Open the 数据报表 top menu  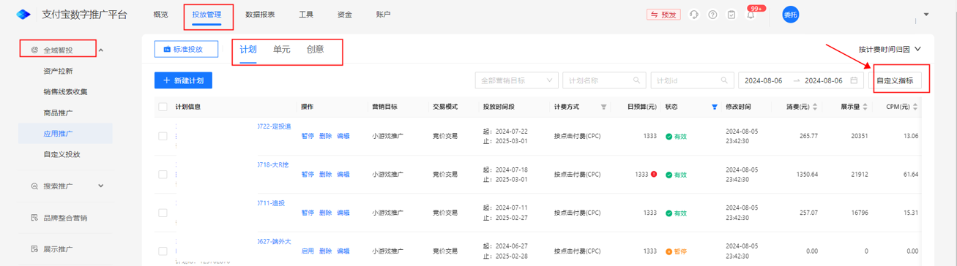point(260,15)
